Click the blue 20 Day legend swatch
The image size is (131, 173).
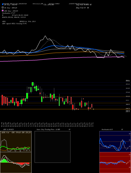point(3,4)
